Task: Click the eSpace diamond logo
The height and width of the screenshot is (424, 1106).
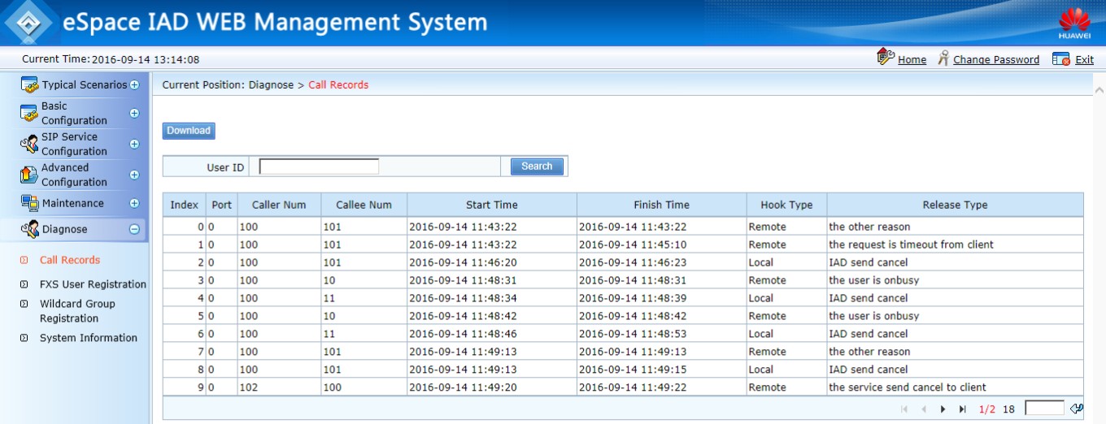Action: (29, 22)
